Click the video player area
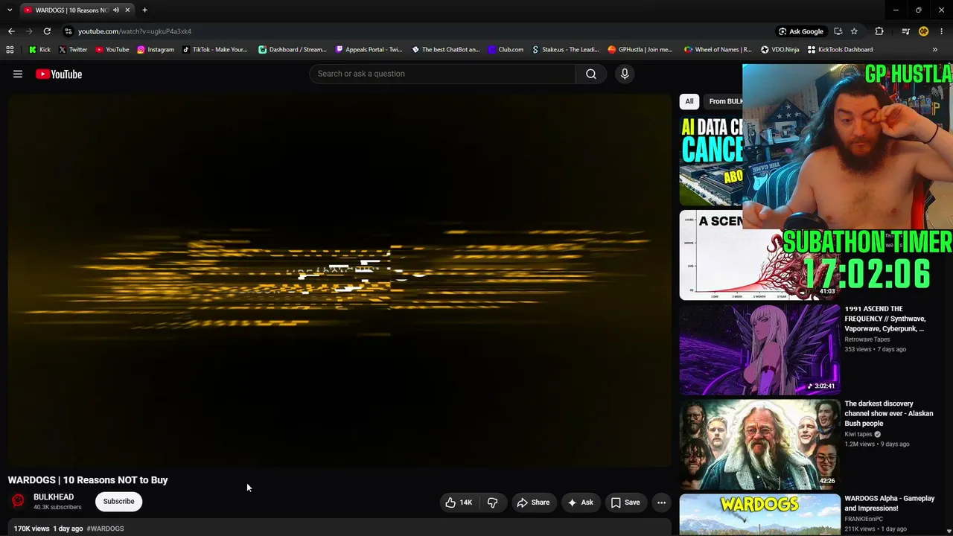953x536 pixels. 340,280
